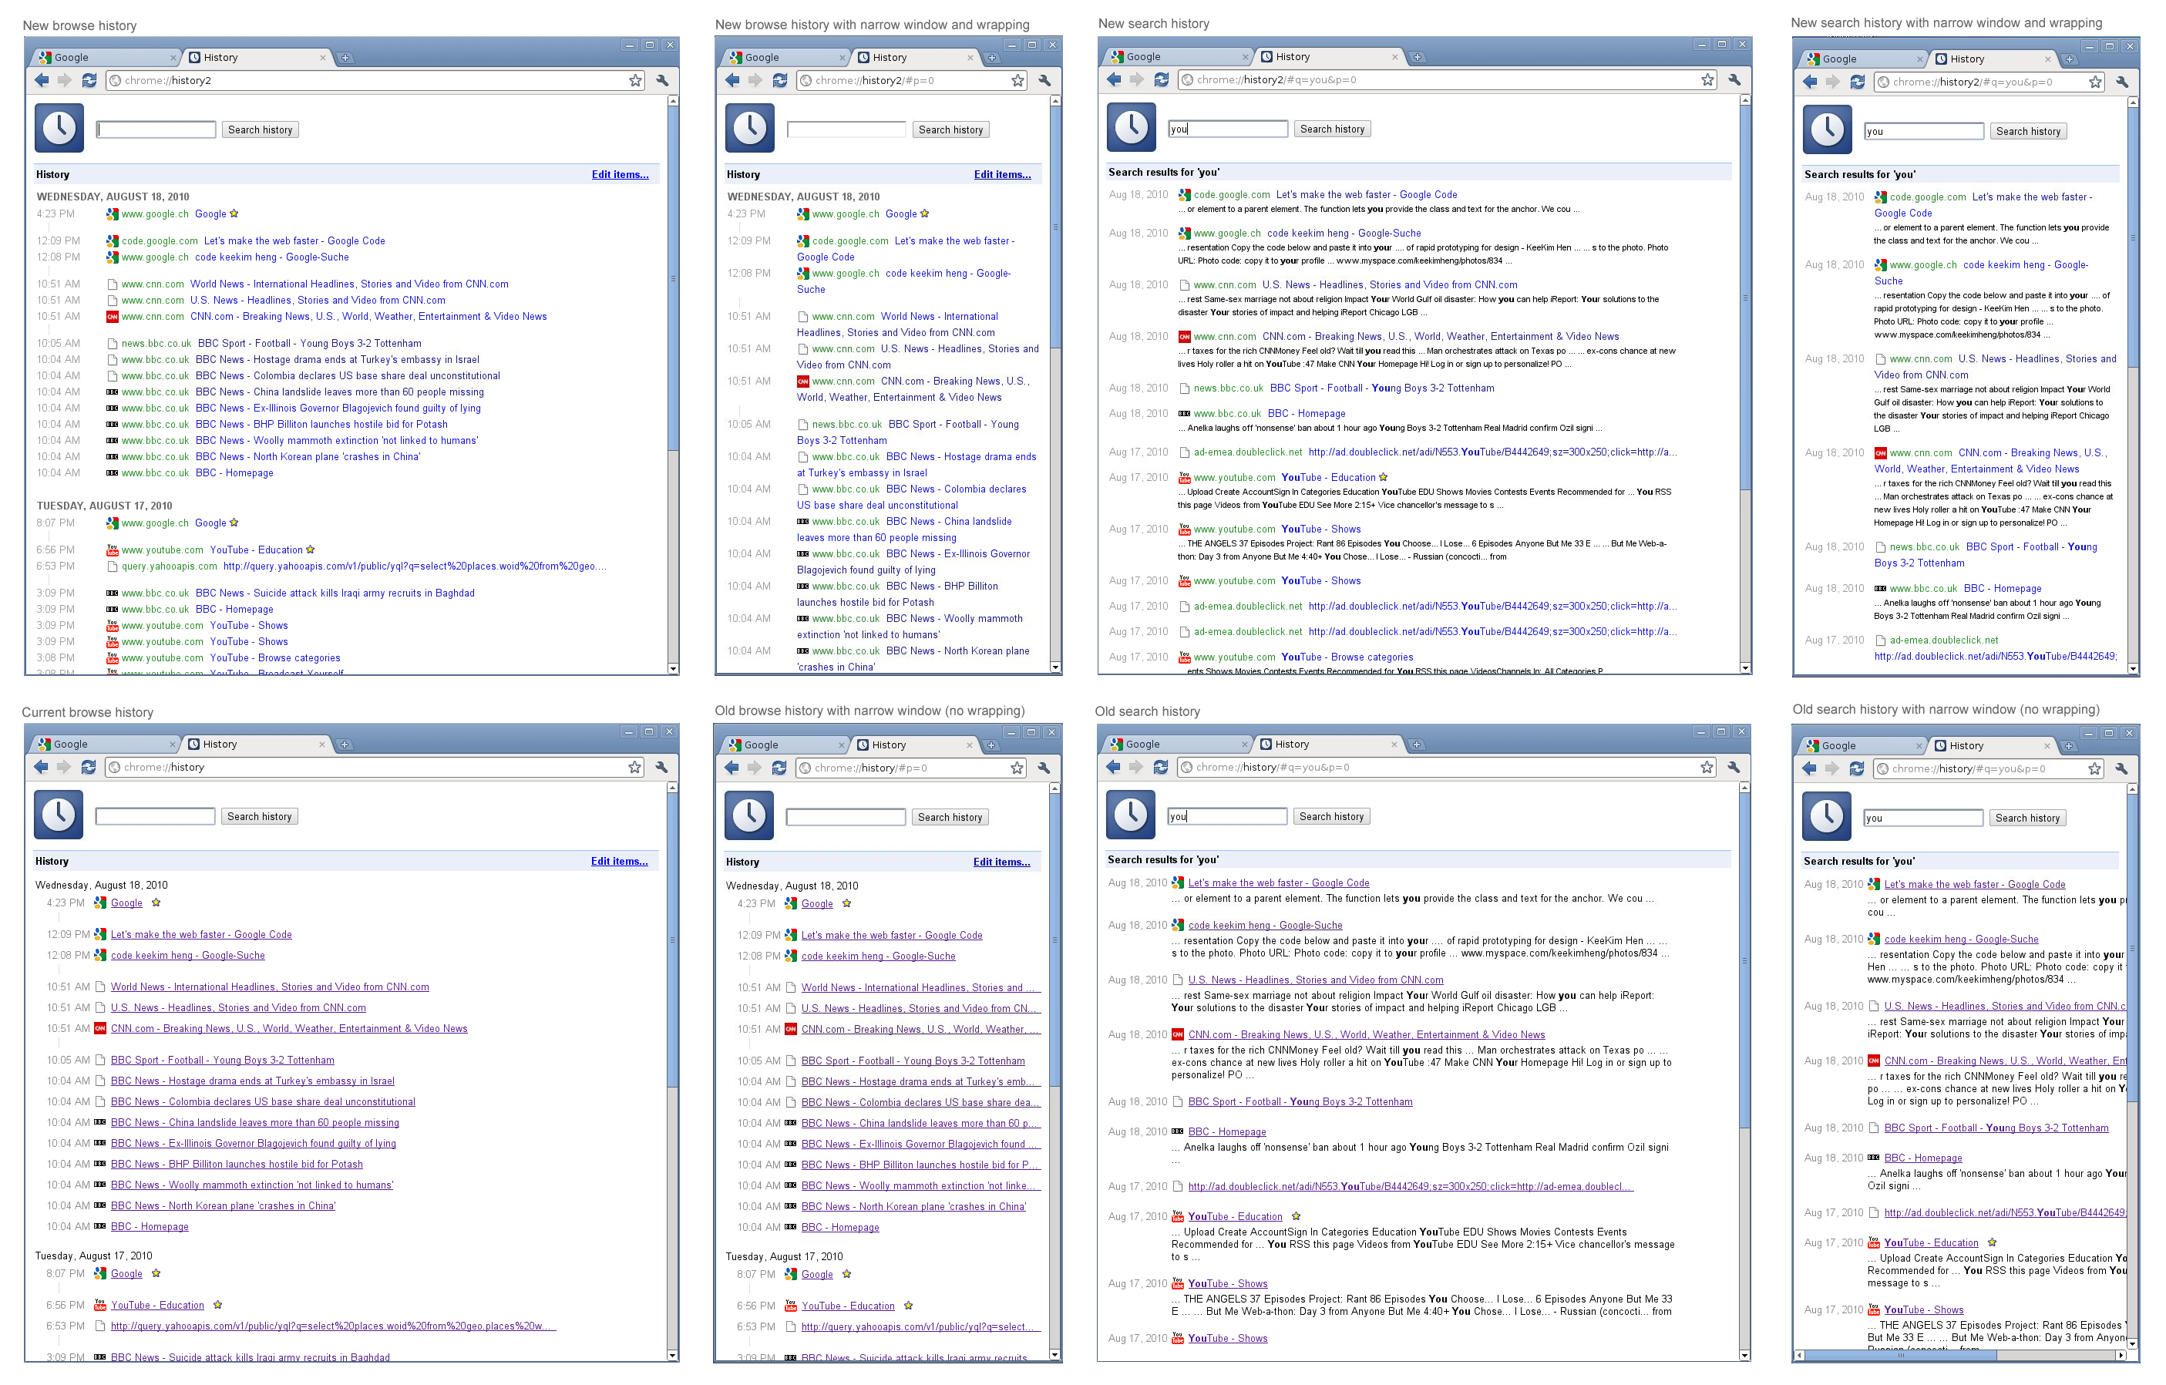Image resolution: width=2166 pixels, height=1385 pixels.
Task: Search field in narrow 'New browse history' window
Action: (x=846, y=130)
